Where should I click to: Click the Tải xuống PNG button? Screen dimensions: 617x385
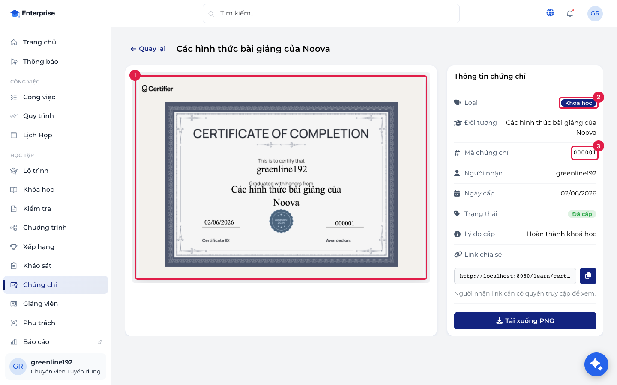coord(525,321)
